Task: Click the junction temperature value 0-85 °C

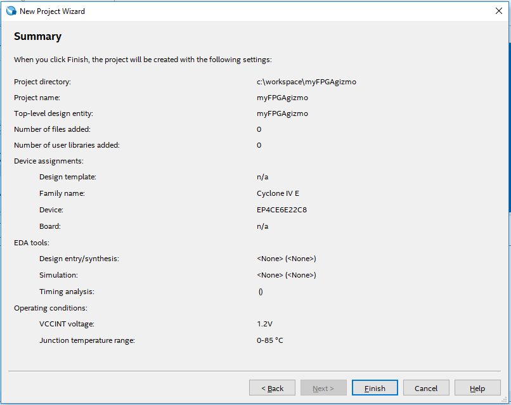Action: (x=269, y=340)
